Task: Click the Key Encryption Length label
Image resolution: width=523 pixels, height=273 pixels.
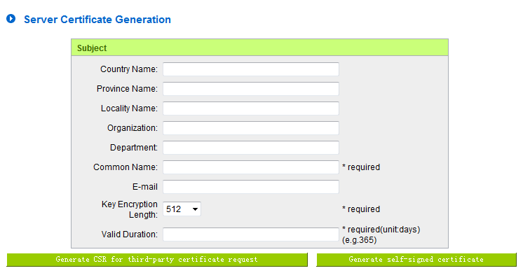Action: (130, 209)
